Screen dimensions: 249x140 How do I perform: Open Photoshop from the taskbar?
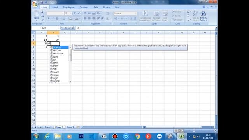click(x=81, y=136)
